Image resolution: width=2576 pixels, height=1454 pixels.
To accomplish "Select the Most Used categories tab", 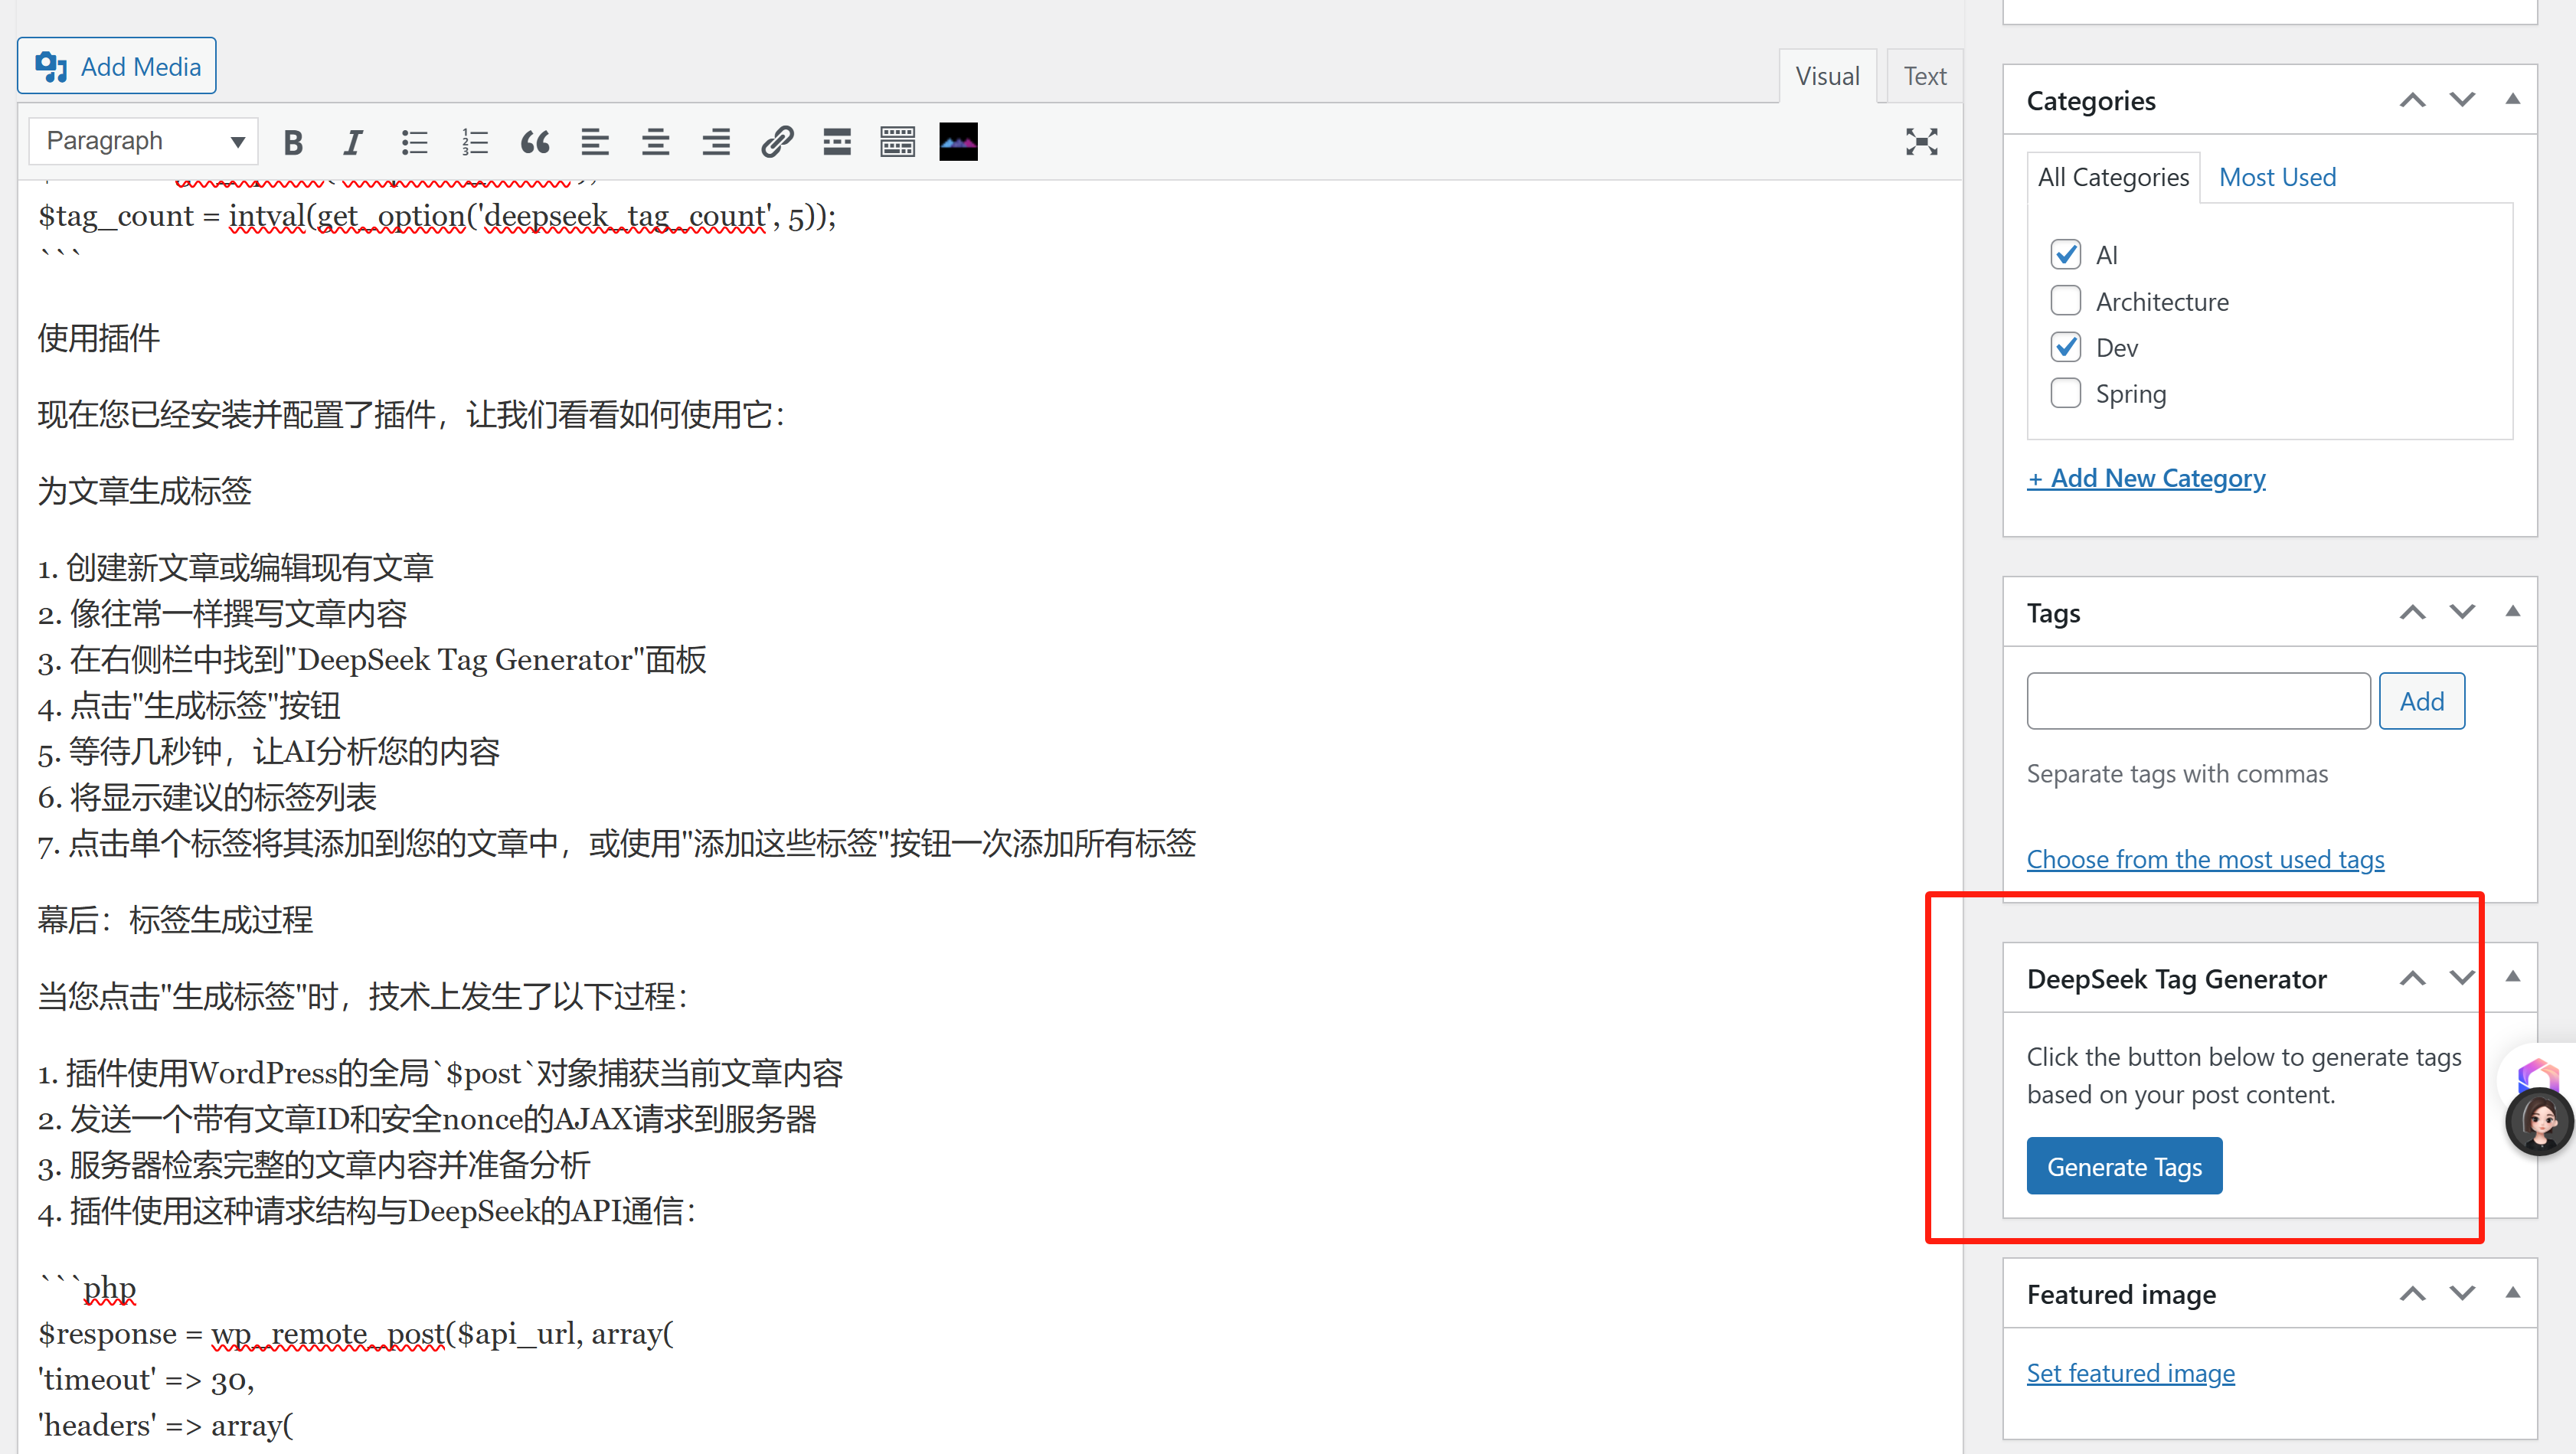I will 2277,177.
